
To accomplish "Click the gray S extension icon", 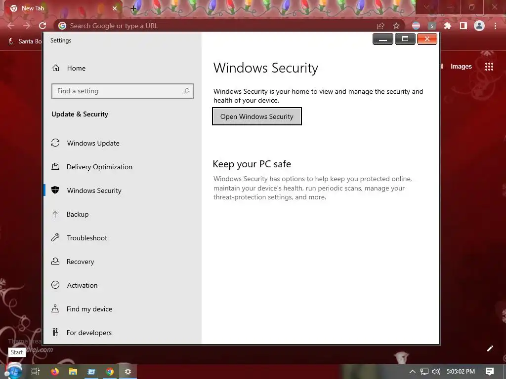I will (x=432, y=26).
